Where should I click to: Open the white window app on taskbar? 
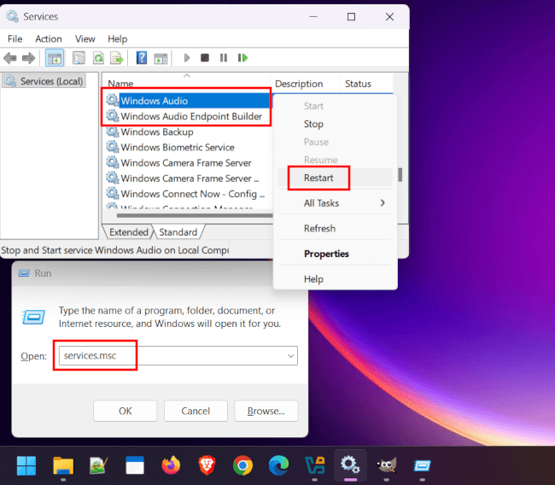tap(135, 465)
